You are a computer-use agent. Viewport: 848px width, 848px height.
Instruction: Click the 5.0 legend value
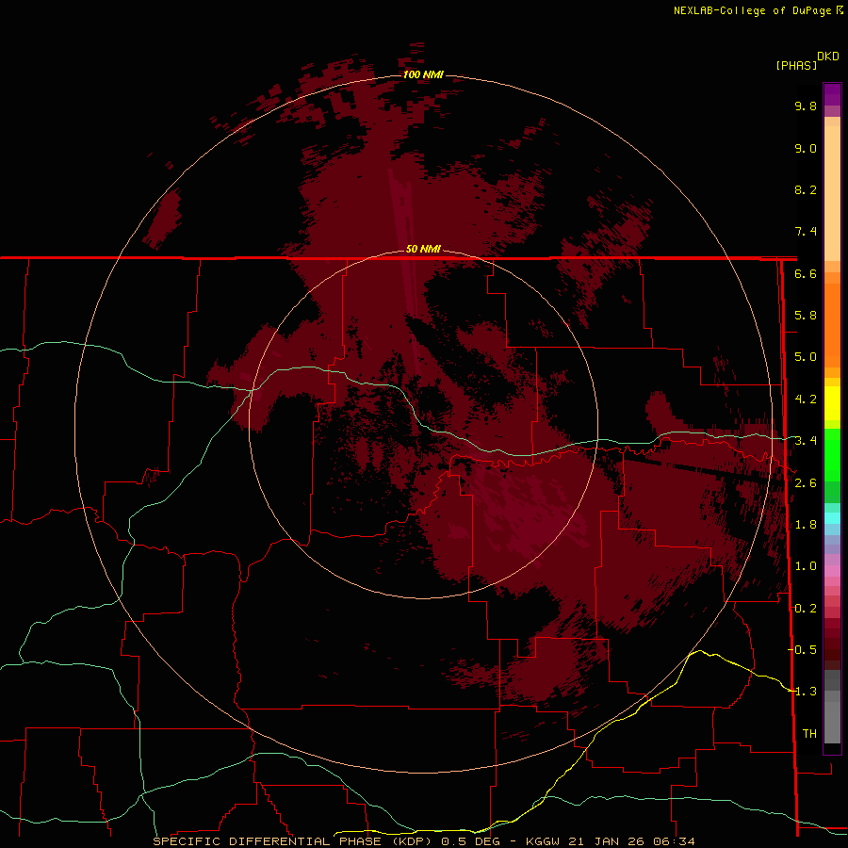806,357
